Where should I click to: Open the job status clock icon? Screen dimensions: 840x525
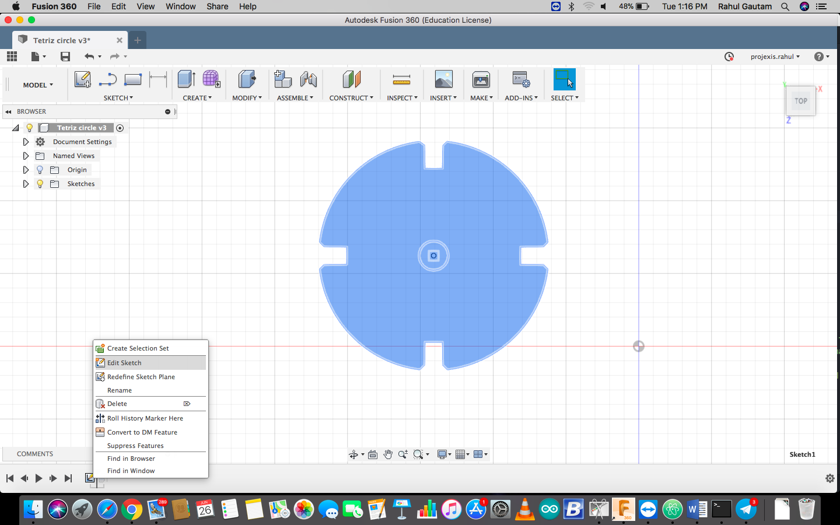(x=729, y=57)
